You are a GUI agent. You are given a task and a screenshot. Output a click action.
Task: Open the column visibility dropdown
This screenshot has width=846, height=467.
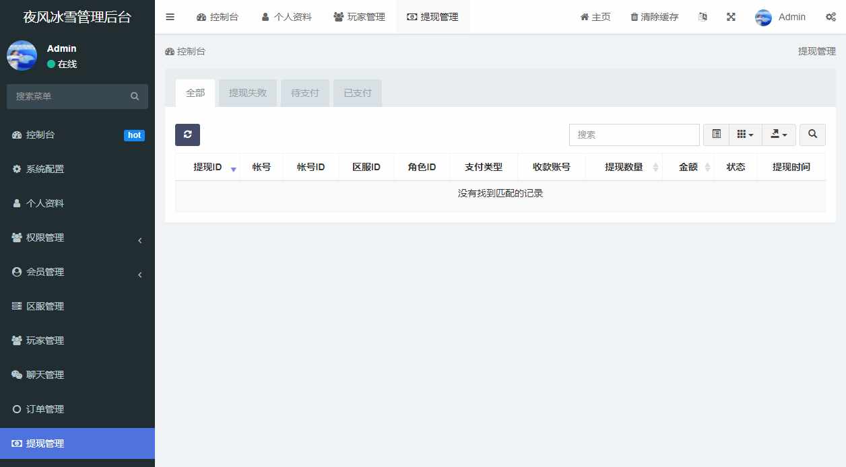745,135
